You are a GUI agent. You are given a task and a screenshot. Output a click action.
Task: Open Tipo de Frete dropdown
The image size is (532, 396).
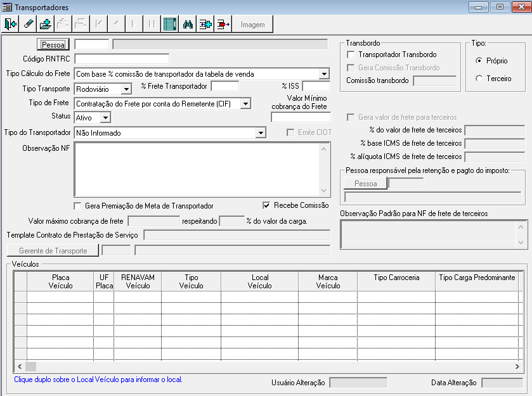click(x=245, y=103)
